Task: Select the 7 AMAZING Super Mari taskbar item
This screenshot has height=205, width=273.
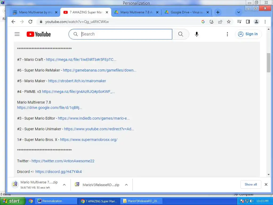Action: (x=99, y=201)
